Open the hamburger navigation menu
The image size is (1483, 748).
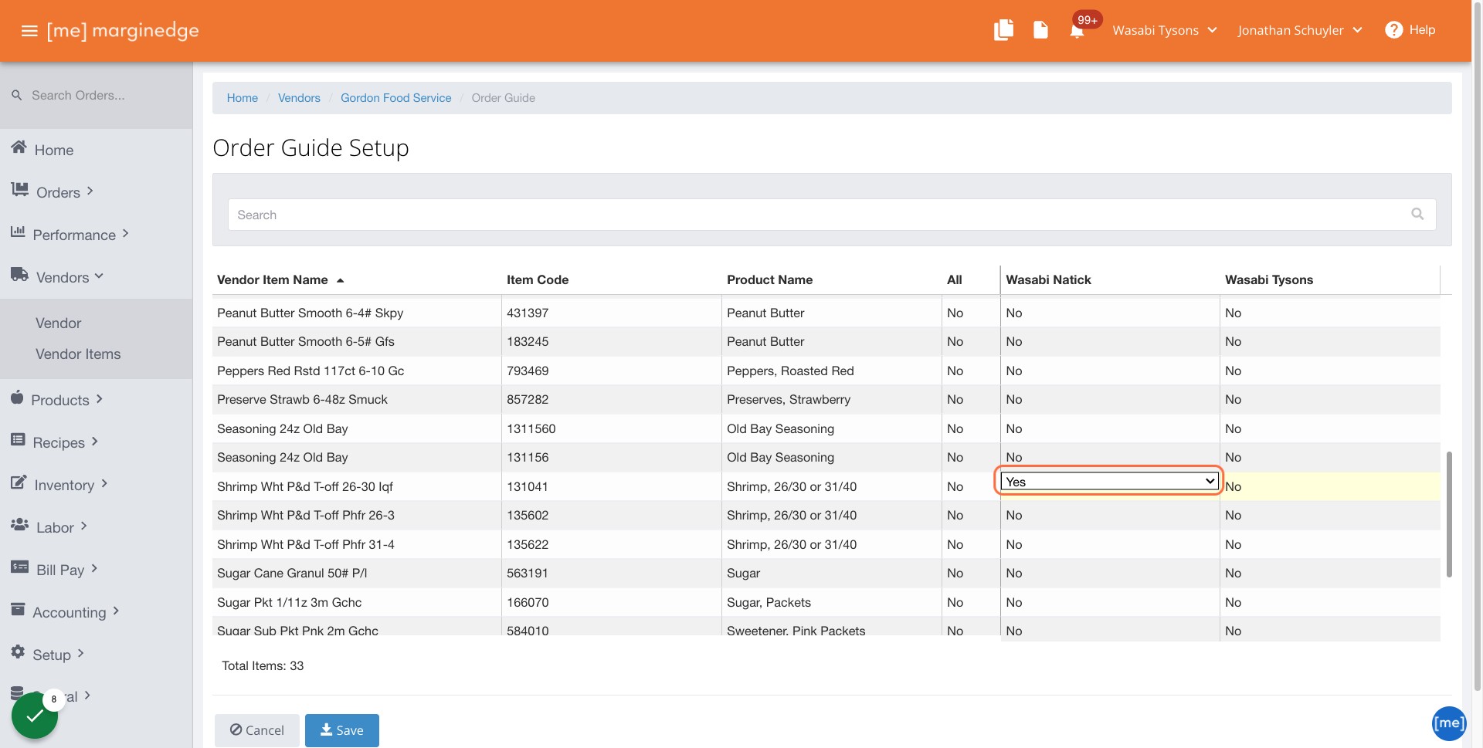pos(29,31)
